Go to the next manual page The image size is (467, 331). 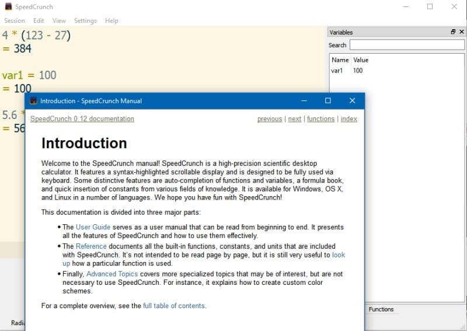click(x=295, y=119)
